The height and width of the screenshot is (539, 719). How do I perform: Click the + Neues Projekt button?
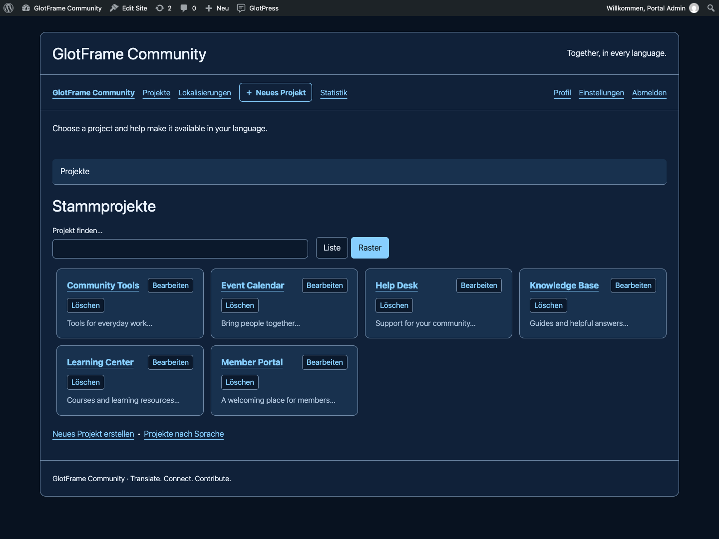[x=276, y=92]
